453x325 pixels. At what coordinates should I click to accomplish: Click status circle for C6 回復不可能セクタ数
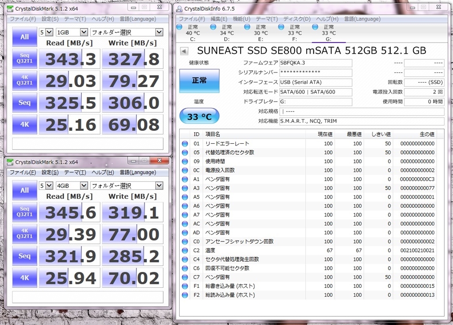[185, 268]
